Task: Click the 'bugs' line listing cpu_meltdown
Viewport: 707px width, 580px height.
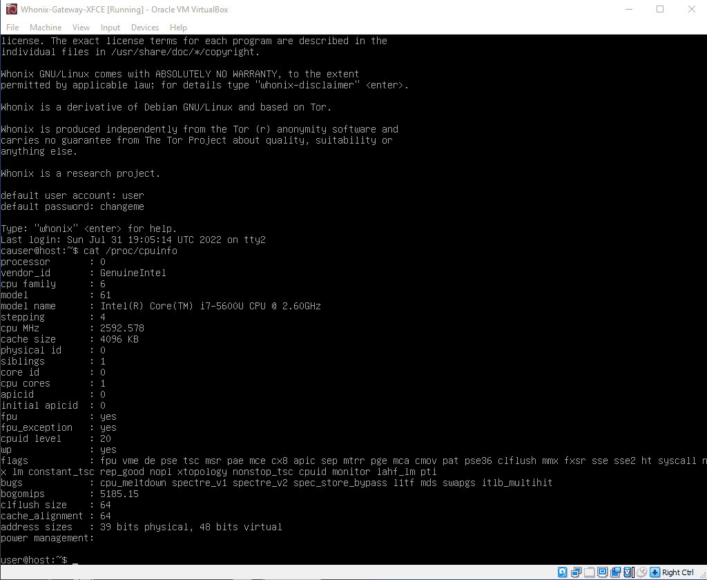Action: 276,483
